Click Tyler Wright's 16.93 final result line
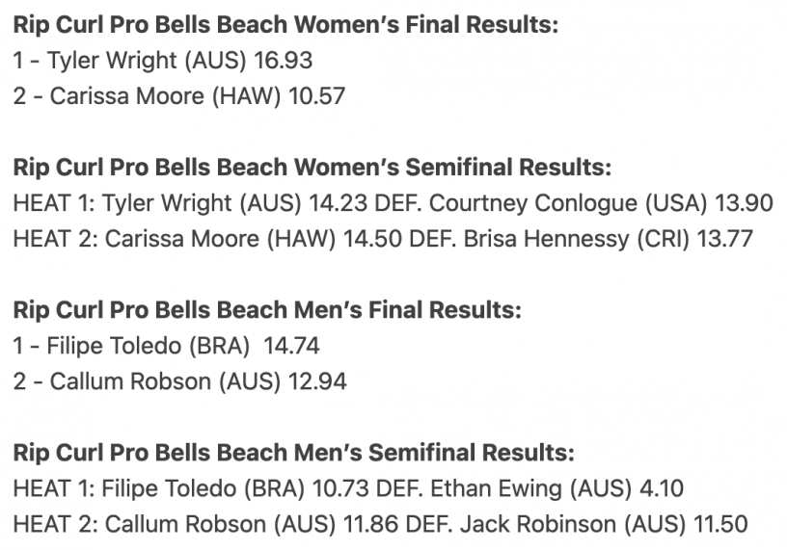This screenshot has width=787, height=550. tap(163, 60)
